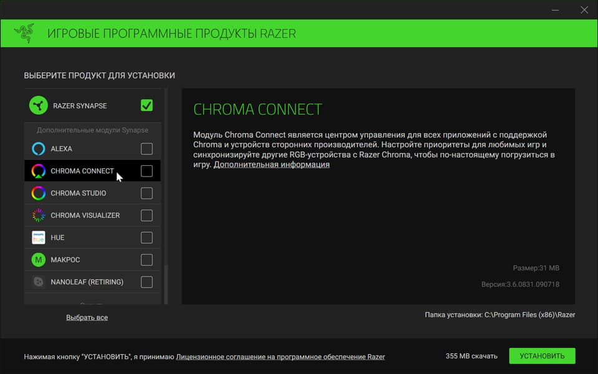
Task: Click the Дополнительные модули Synapse header
Action: coord(93,130)
